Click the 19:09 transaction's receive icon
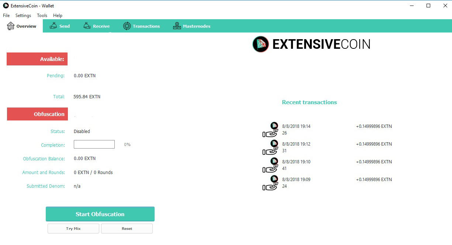The height and width of the screenshot is (245, 452). [270, 183]
